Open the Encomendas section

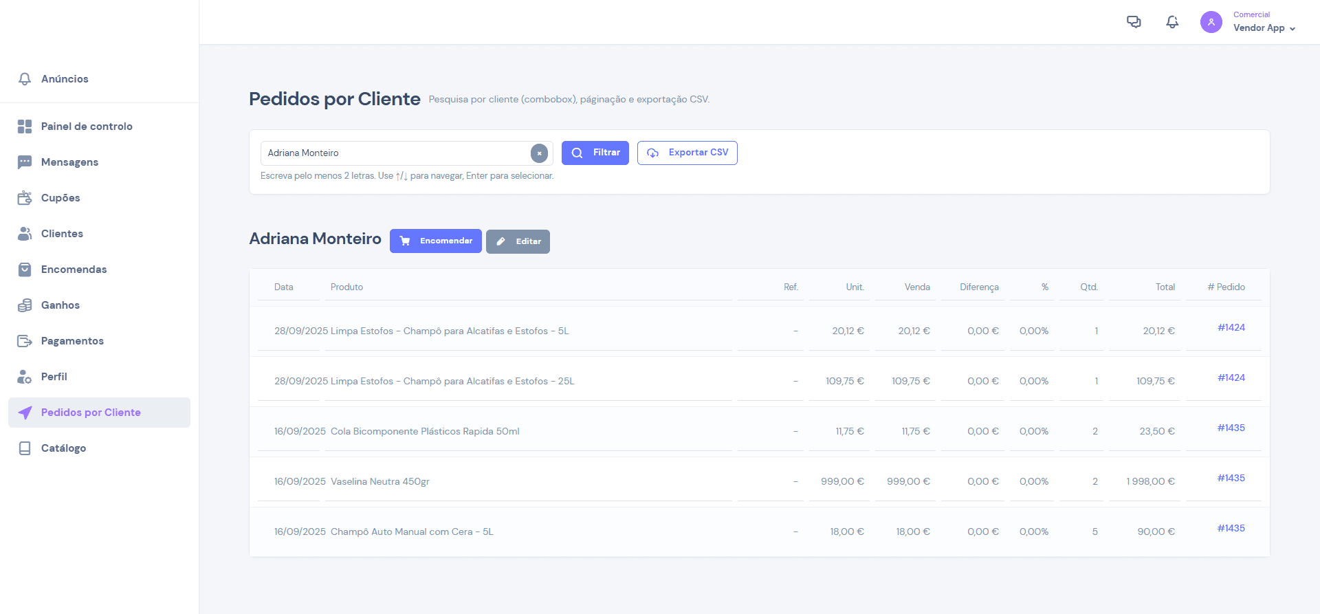[74, 270]
